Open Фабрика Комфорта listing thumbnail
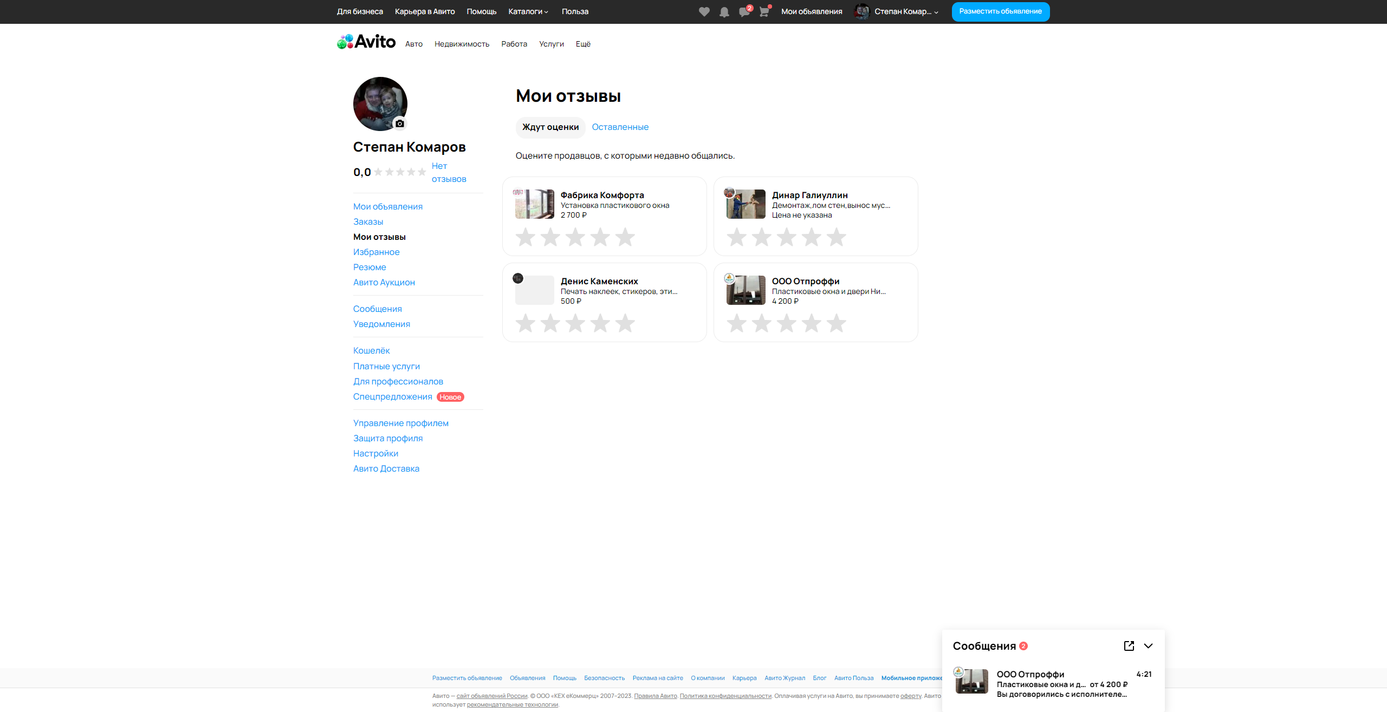This screenshot has height=712, width=1387. (x=535, y=204)
